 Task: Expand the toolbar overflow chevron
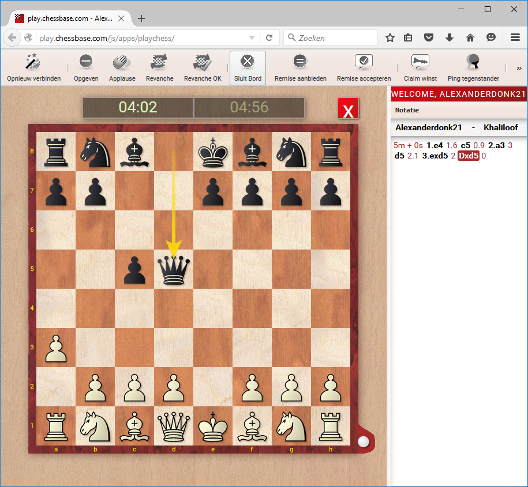coord(518,67)
